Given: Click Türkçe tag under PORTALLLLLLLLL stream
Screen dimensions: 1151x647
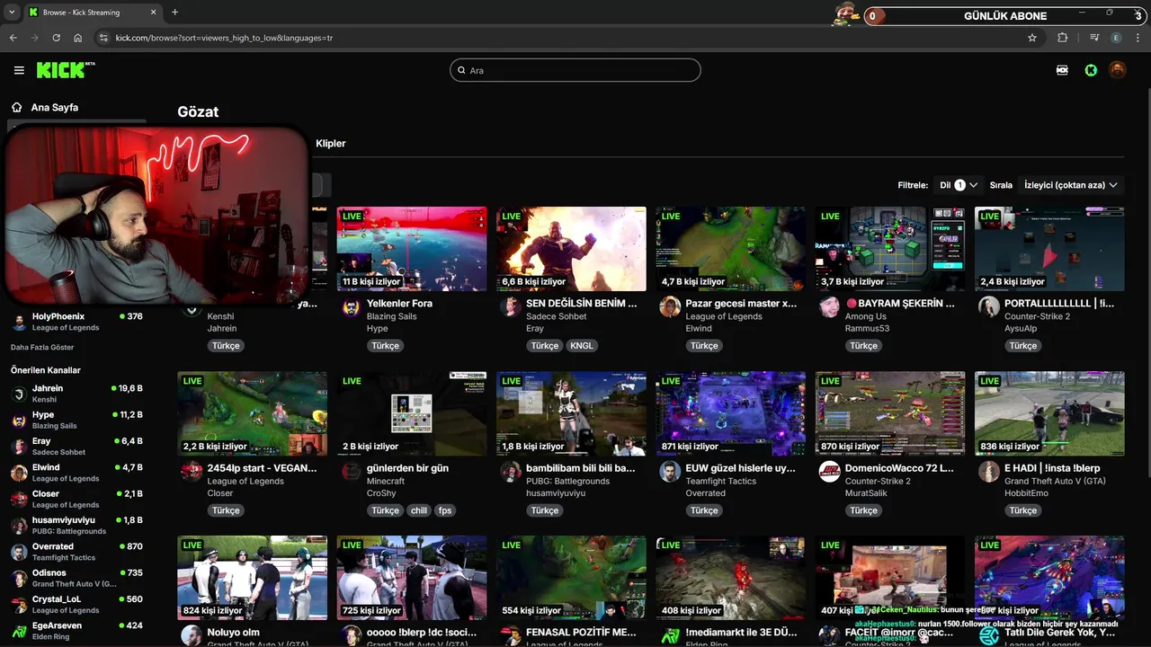Looking at the screenshot, I should coord(1022,346).
